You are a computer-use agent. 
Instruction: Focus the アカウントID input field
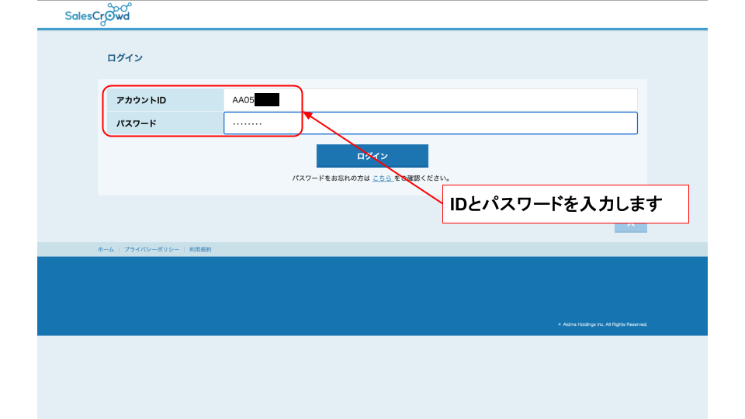[431, 100]
